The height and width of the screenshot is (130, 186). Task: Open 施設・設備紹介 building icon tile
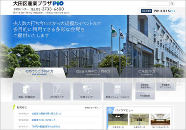pyautogui.click(x=27, y=91)
